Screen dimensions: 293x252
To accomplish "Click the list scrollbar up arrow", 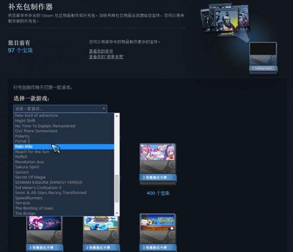I will (117, 116).
